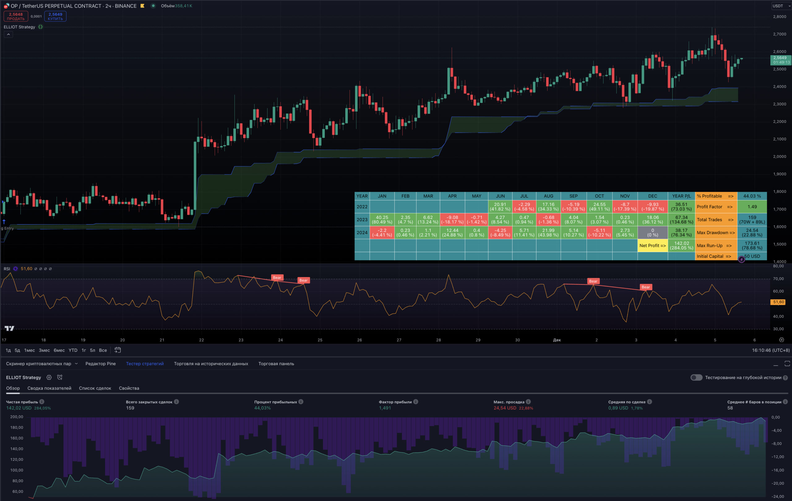Click the blue КУПИТЬ buy button
Image resolution: width=792 pixels, height=501 pixels.
click(55, 16)
